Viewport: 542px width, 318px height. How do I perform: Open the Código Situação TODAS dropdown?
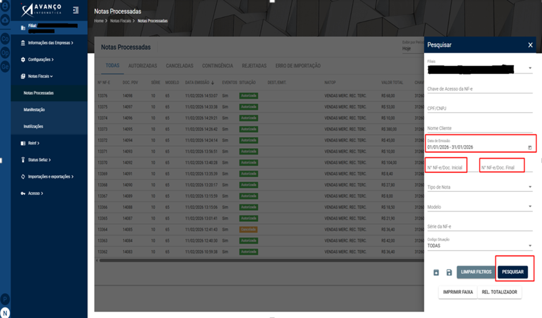[x=480, y=246]
